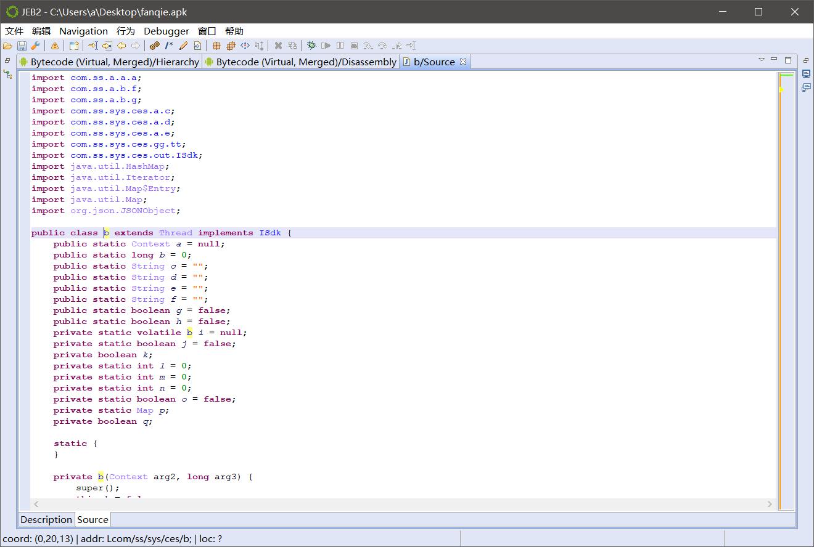Image resolution: width=814 pixels, height=547 pixels.
Task: Open the 文件 menu
Action: click(14, 31)
